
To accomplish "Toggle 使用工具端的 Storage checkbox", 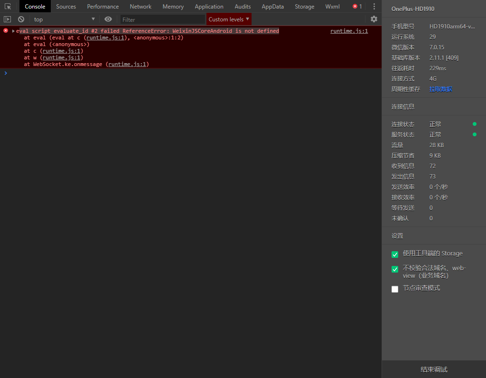I will (x=394, y=254).
